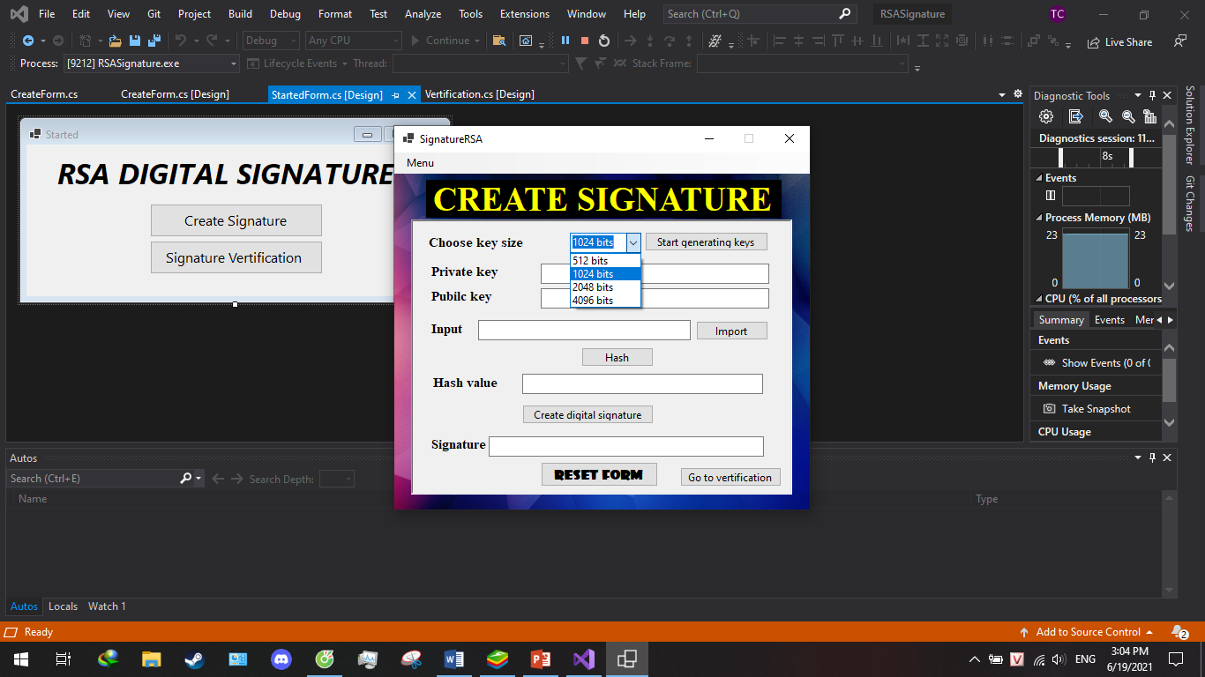Switch to the Watch 1 tab
The height and width of the screenshot is (677, 1205).
click(x=107, y=606)
